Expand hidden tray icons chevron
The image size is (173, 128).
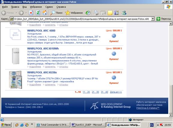(158, 125)
